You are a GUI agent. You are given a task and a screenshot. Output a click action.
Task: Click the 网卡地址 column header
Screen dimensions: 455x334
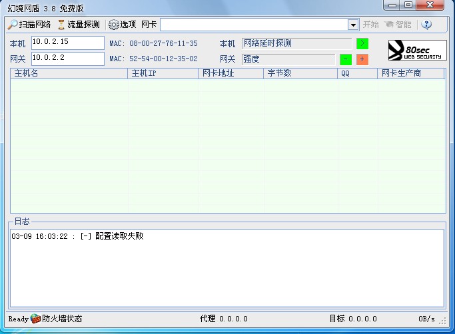coord(230,73)
